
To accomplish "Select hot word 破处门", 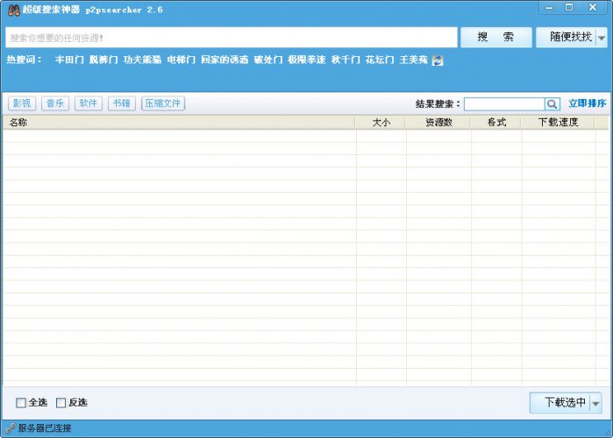I will [268, 60].
